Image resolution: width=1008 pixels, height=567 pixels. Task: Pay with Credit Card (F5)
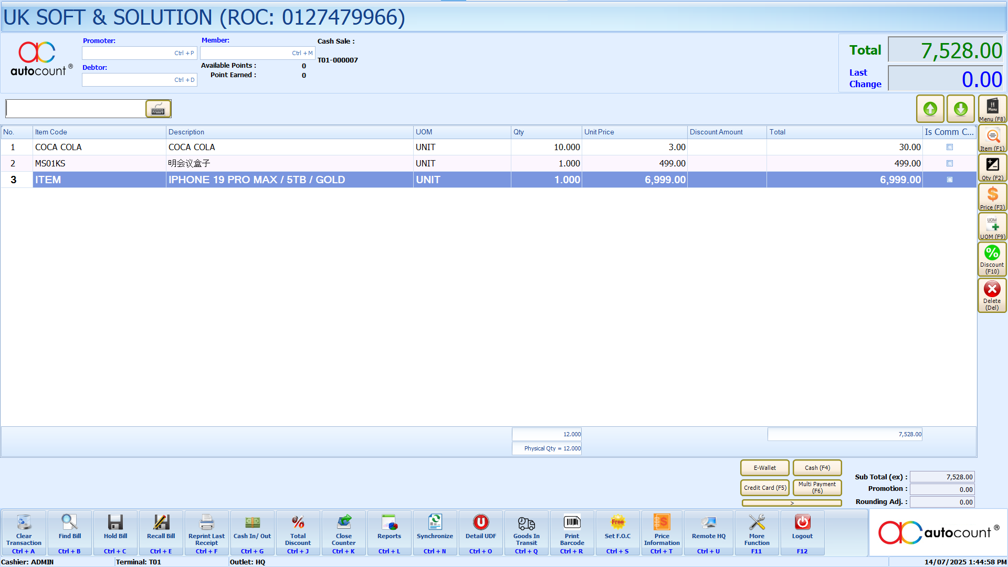tap(764, 488)
